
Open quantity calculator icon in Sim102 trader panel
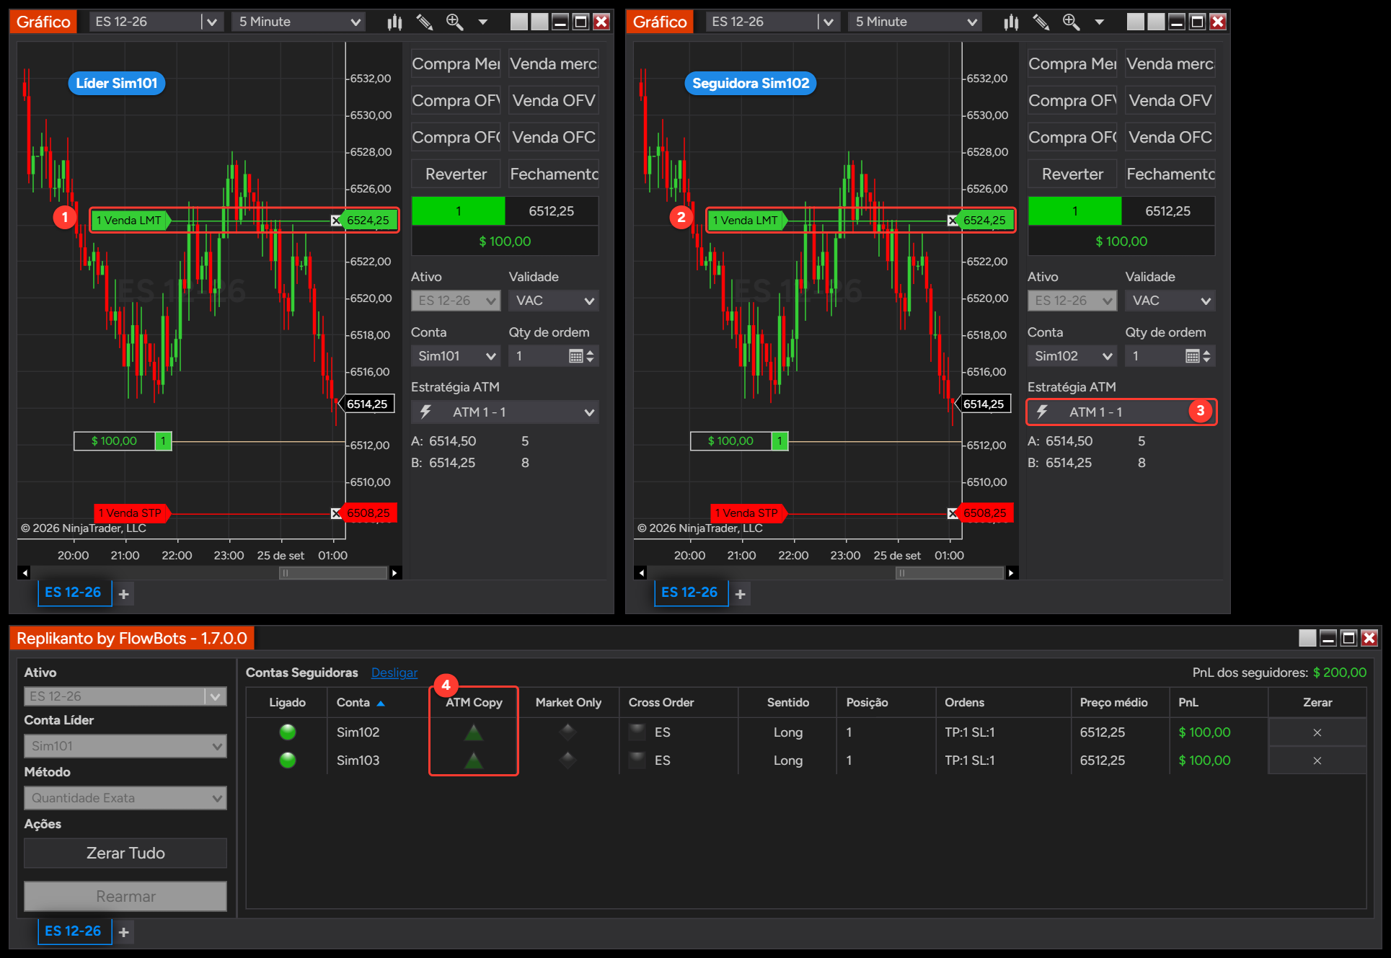[1192, 356]
